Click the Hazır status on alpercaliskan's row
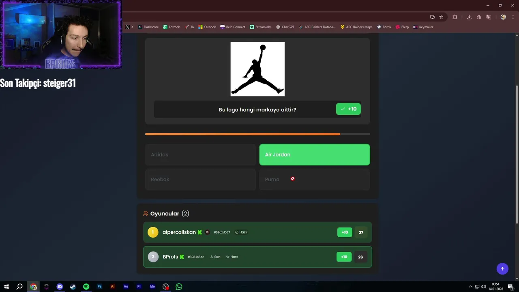 pyautogui.click(x=241, y=232)
